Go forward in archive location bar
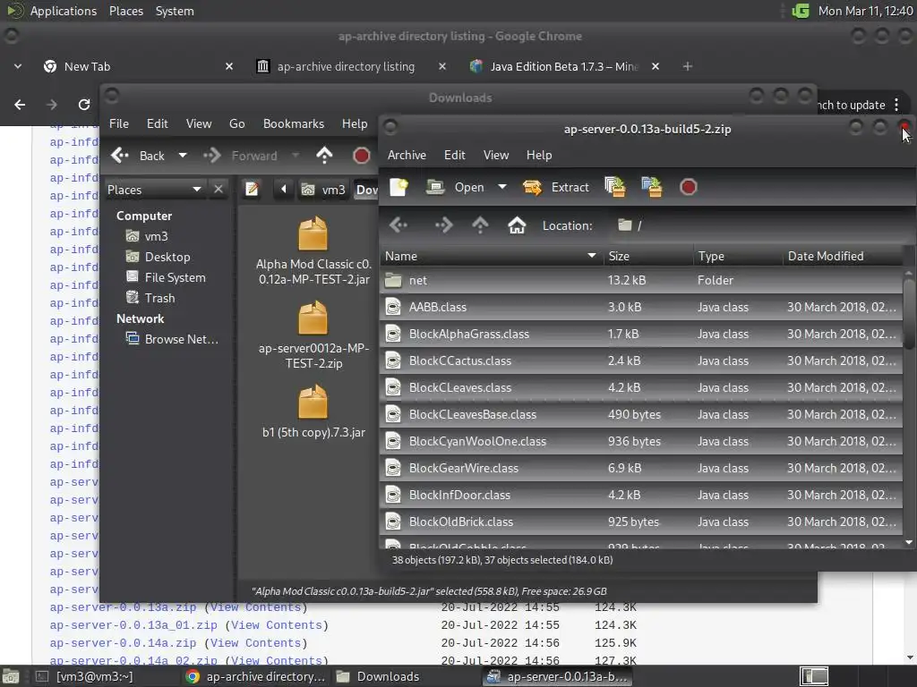917x687 pixels. (x=443, y=225)
